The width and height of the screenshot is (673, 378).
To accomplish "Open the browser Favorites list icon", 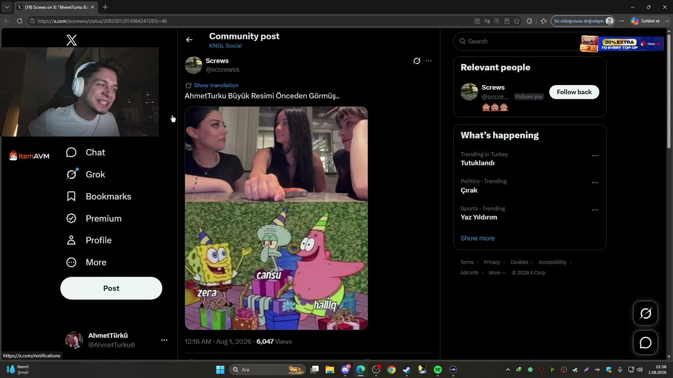I will [x=544, y=21].
